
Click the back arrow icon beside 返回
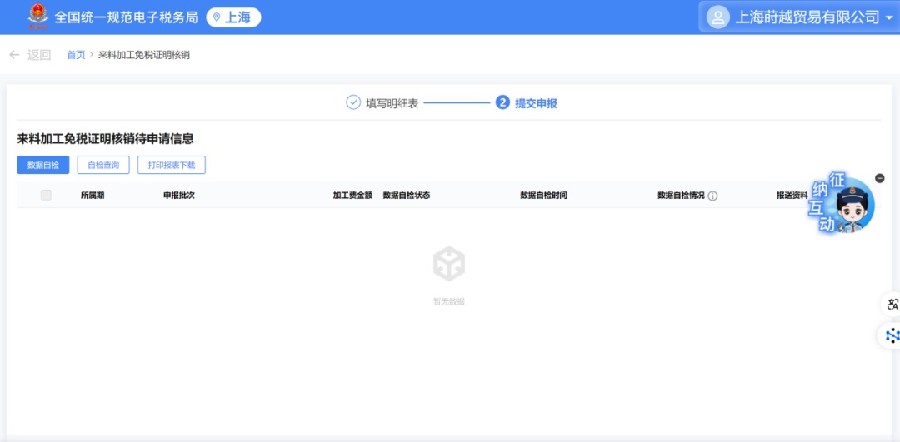(14, 55)
